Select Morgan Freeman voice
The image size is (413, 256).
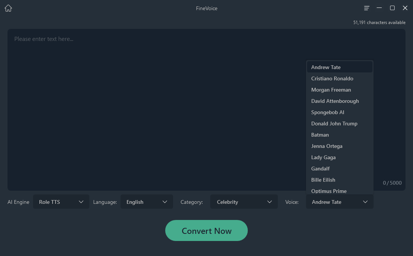coord(339,90)
